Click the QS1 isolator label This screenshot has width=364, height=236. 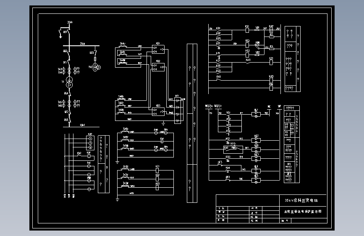(x=65, y=32)
